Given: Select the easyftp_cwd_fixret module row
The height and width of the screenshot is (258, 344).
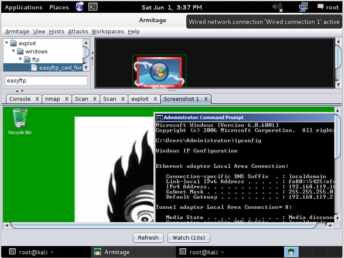Looking at the screenshot, I should pyautogui.click(x=43, y=67).
